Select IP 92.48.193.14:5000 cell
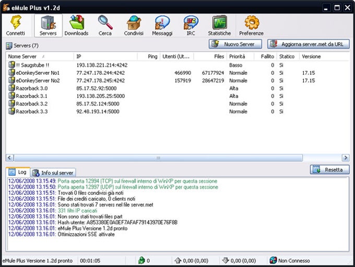 [98, 111]
